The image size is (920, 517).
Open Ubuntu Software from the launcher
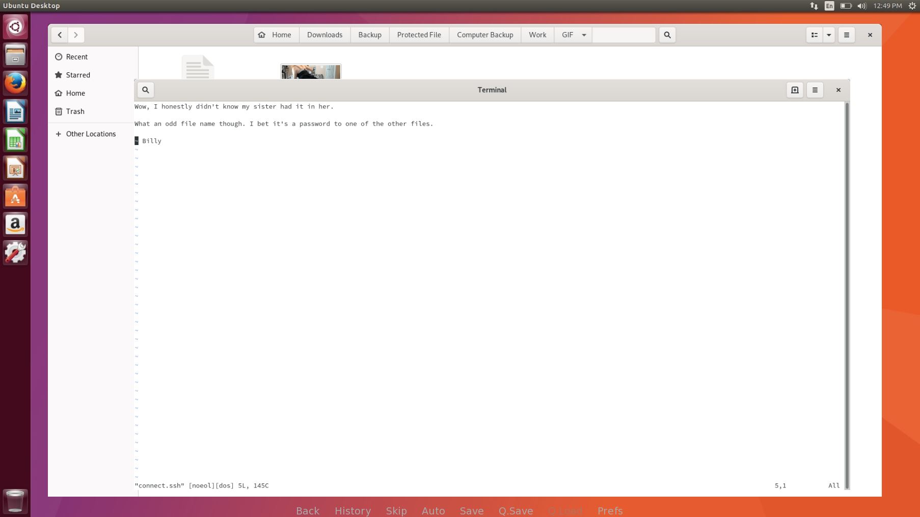pyautogui.click(x=15, y=196)
